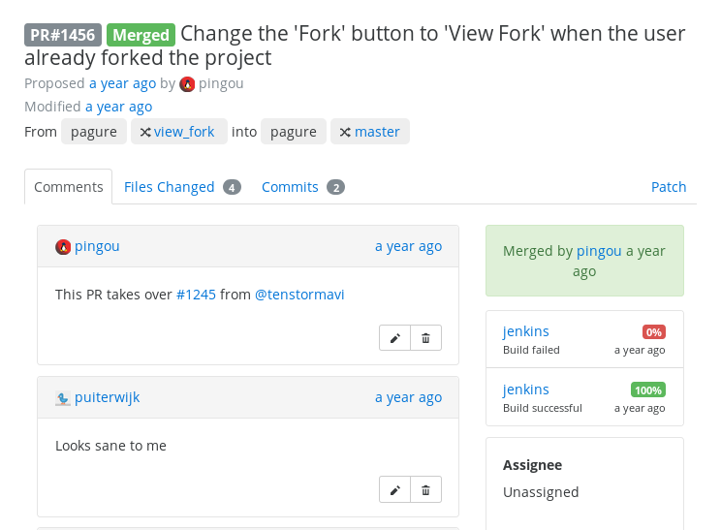
Task: Open the Patch link
Action: coord(669,187)
